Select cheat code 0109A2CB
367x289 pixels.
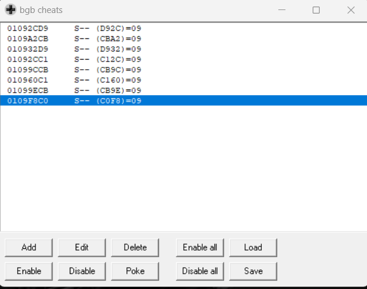click(28, 38)
